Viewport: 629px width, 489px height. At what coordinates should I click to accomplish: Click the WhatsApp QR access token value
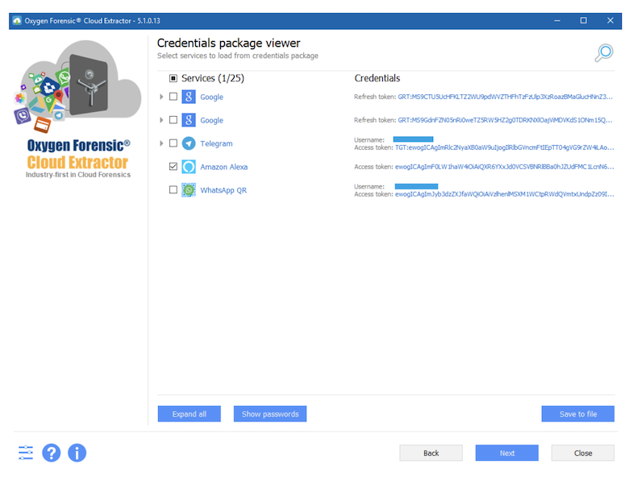[x=505, y=194]
